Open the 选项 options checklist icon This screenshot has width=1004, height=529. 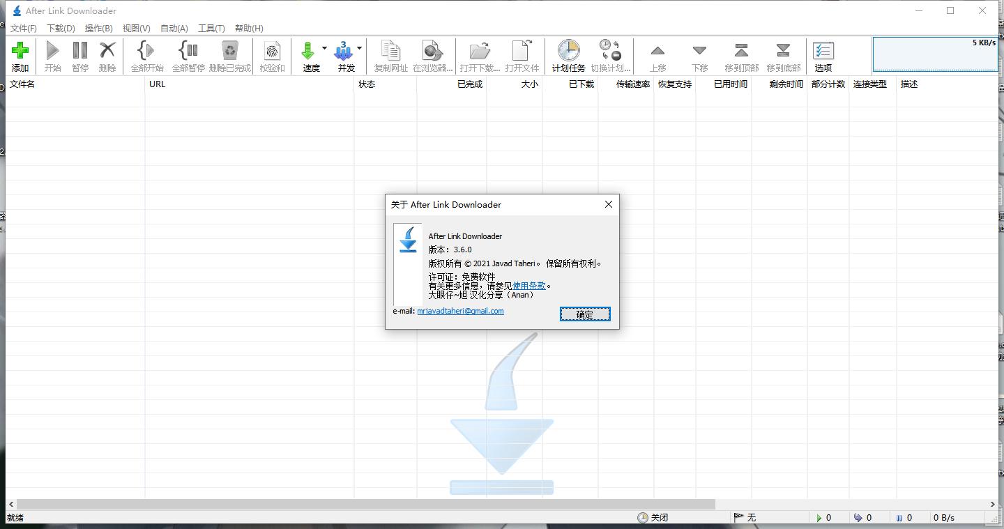click(x=823, y=50)
